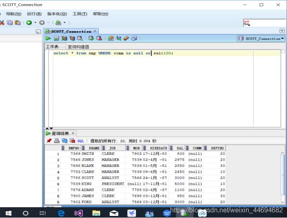The width and height of the screenshot is (287, 218).
Task: Go back with the green arrow button
Action: 29,22
